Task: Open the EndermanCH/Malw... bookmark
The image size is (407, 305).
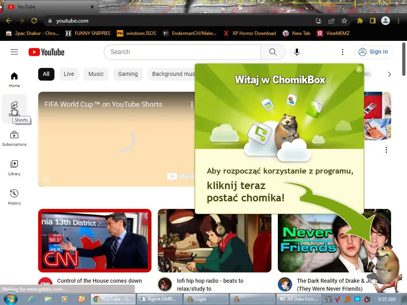Action: tap(190, 33)
